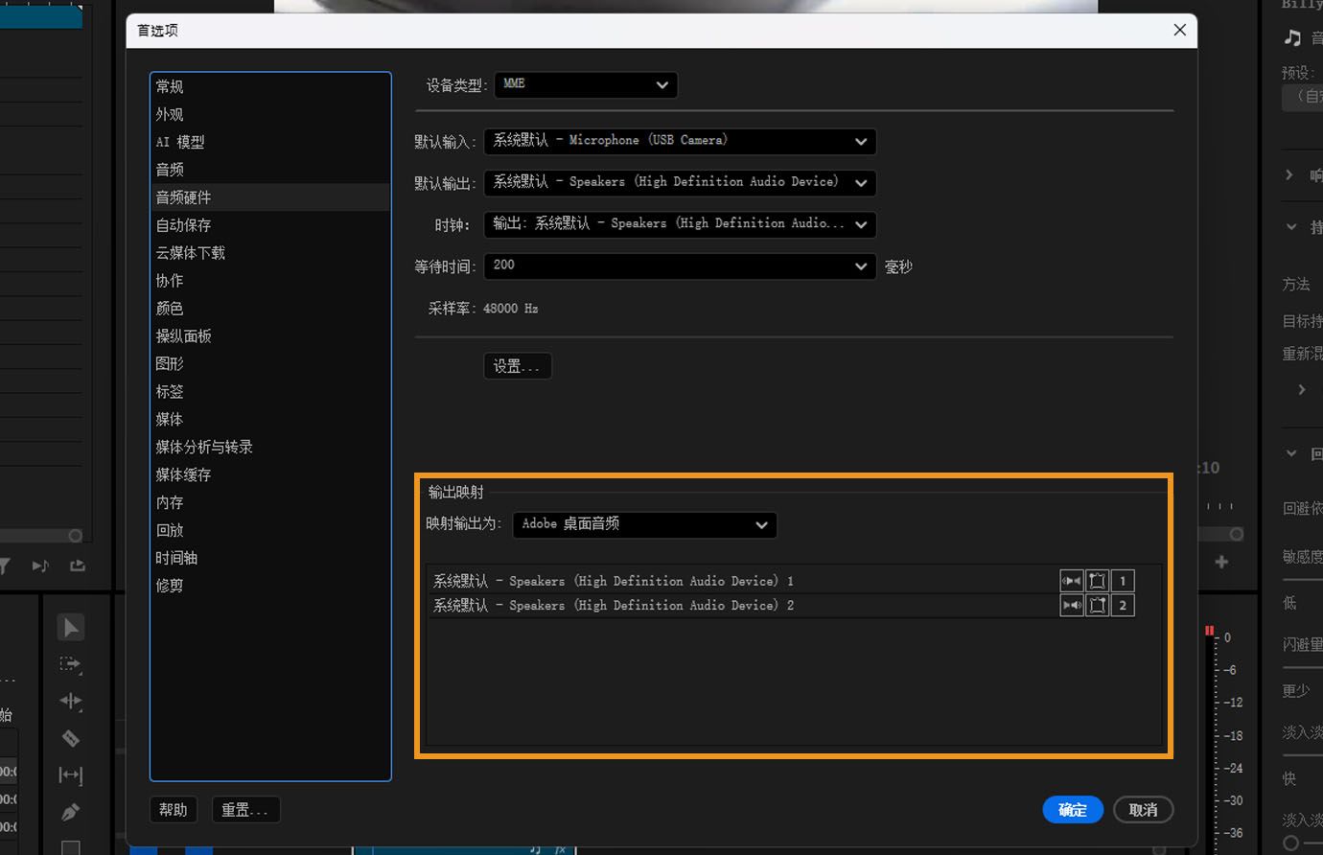Open the 映射输出为 Adobe 桌面音频 dropdown
Image resolution: width=1323 pixels, height=855 pixels.
pyautogui.click(x=644, y=524)
